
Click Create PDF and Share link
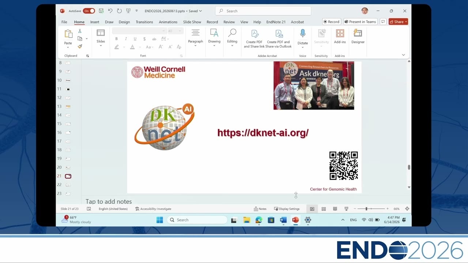(254, 38)
